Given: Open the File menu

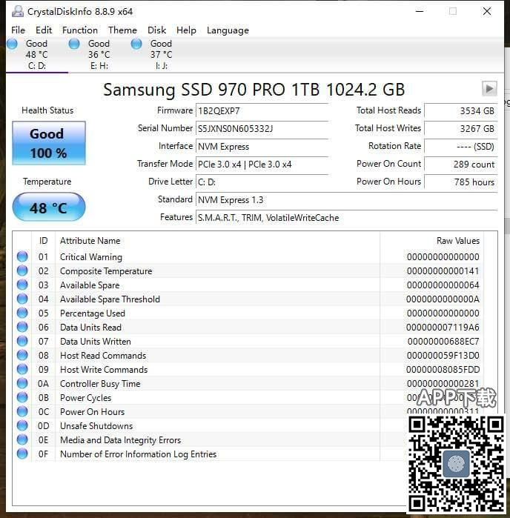Looking at the screenshot, I should [18, 30].
